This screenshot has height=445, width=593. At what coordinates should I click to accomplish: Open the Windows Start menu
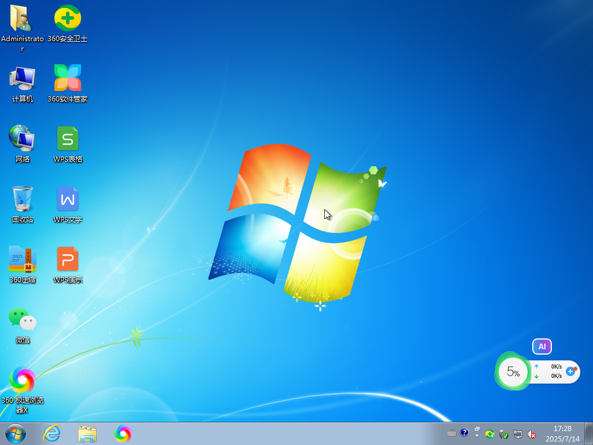[16, 433]
